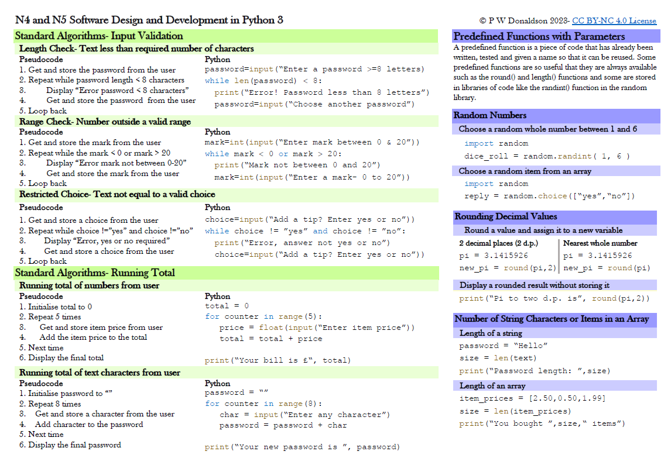Click the "© P W Donaldson 2023-" copyright text
Viewport: 671px width, 465px height.
click(525, 20)
